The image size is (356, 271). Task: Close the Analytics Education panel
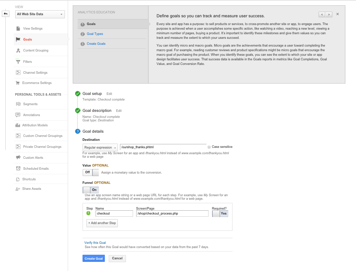click(338, 14)
